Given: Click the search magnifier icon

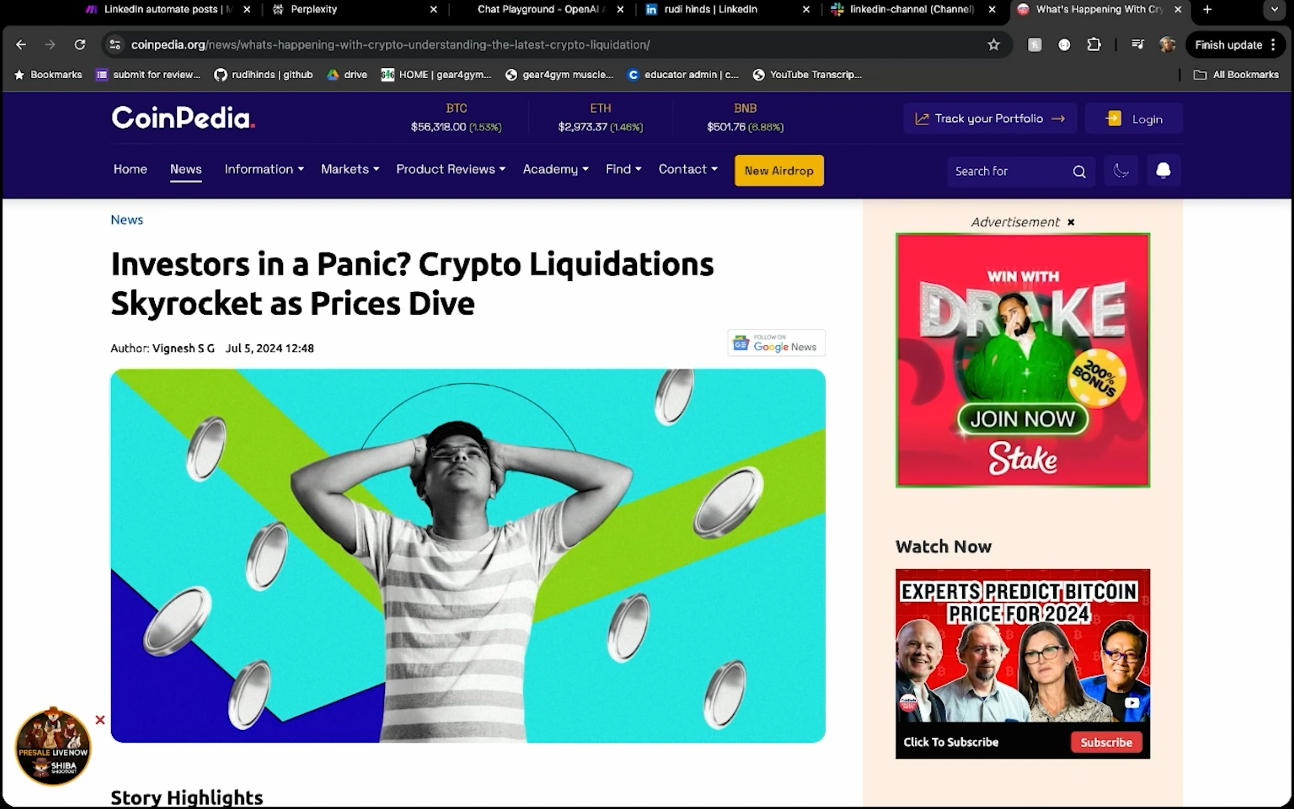Looking at the screenshot, I should [x=1079, y=171].
